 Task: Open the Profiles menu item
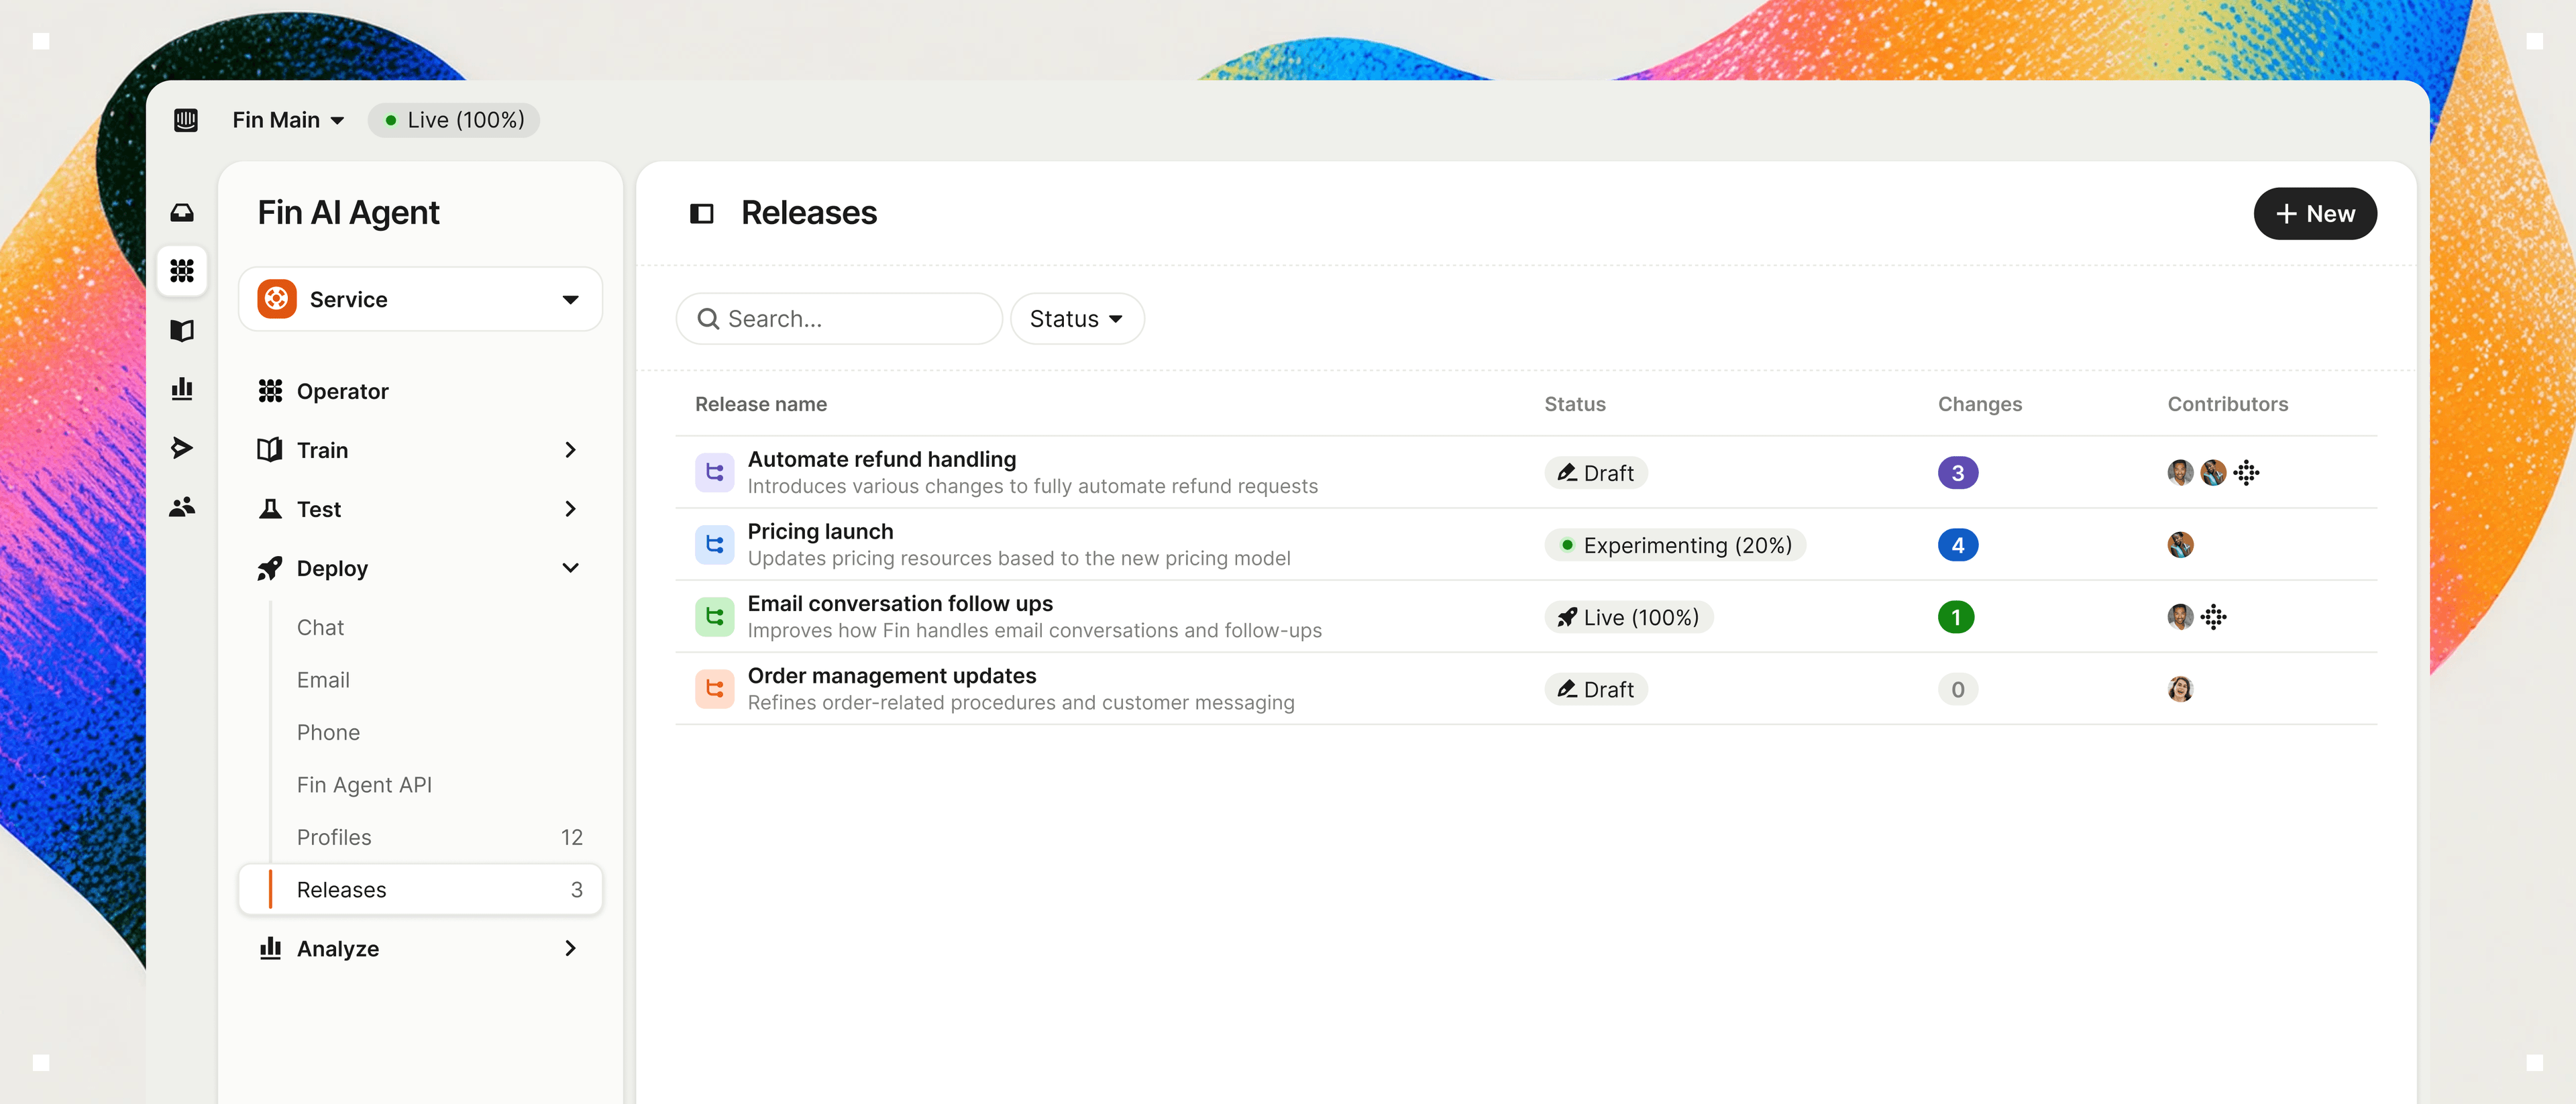pos(420,837)
